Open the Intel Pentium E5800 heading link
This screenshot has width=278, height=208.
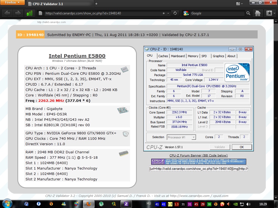point(77,56)
